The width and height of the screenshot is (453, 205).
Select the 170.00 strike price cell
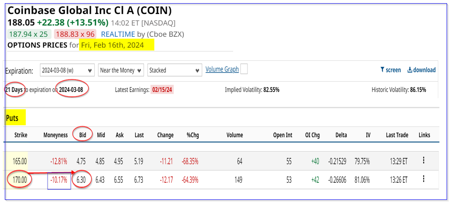pos(19,180)
